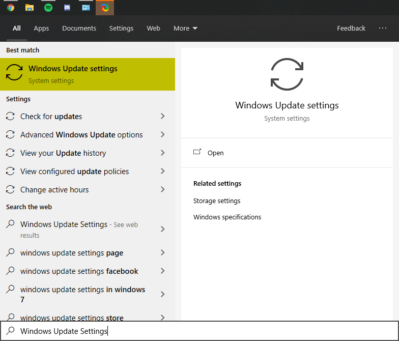Open Storage settings related link

[x=217, y=201]
